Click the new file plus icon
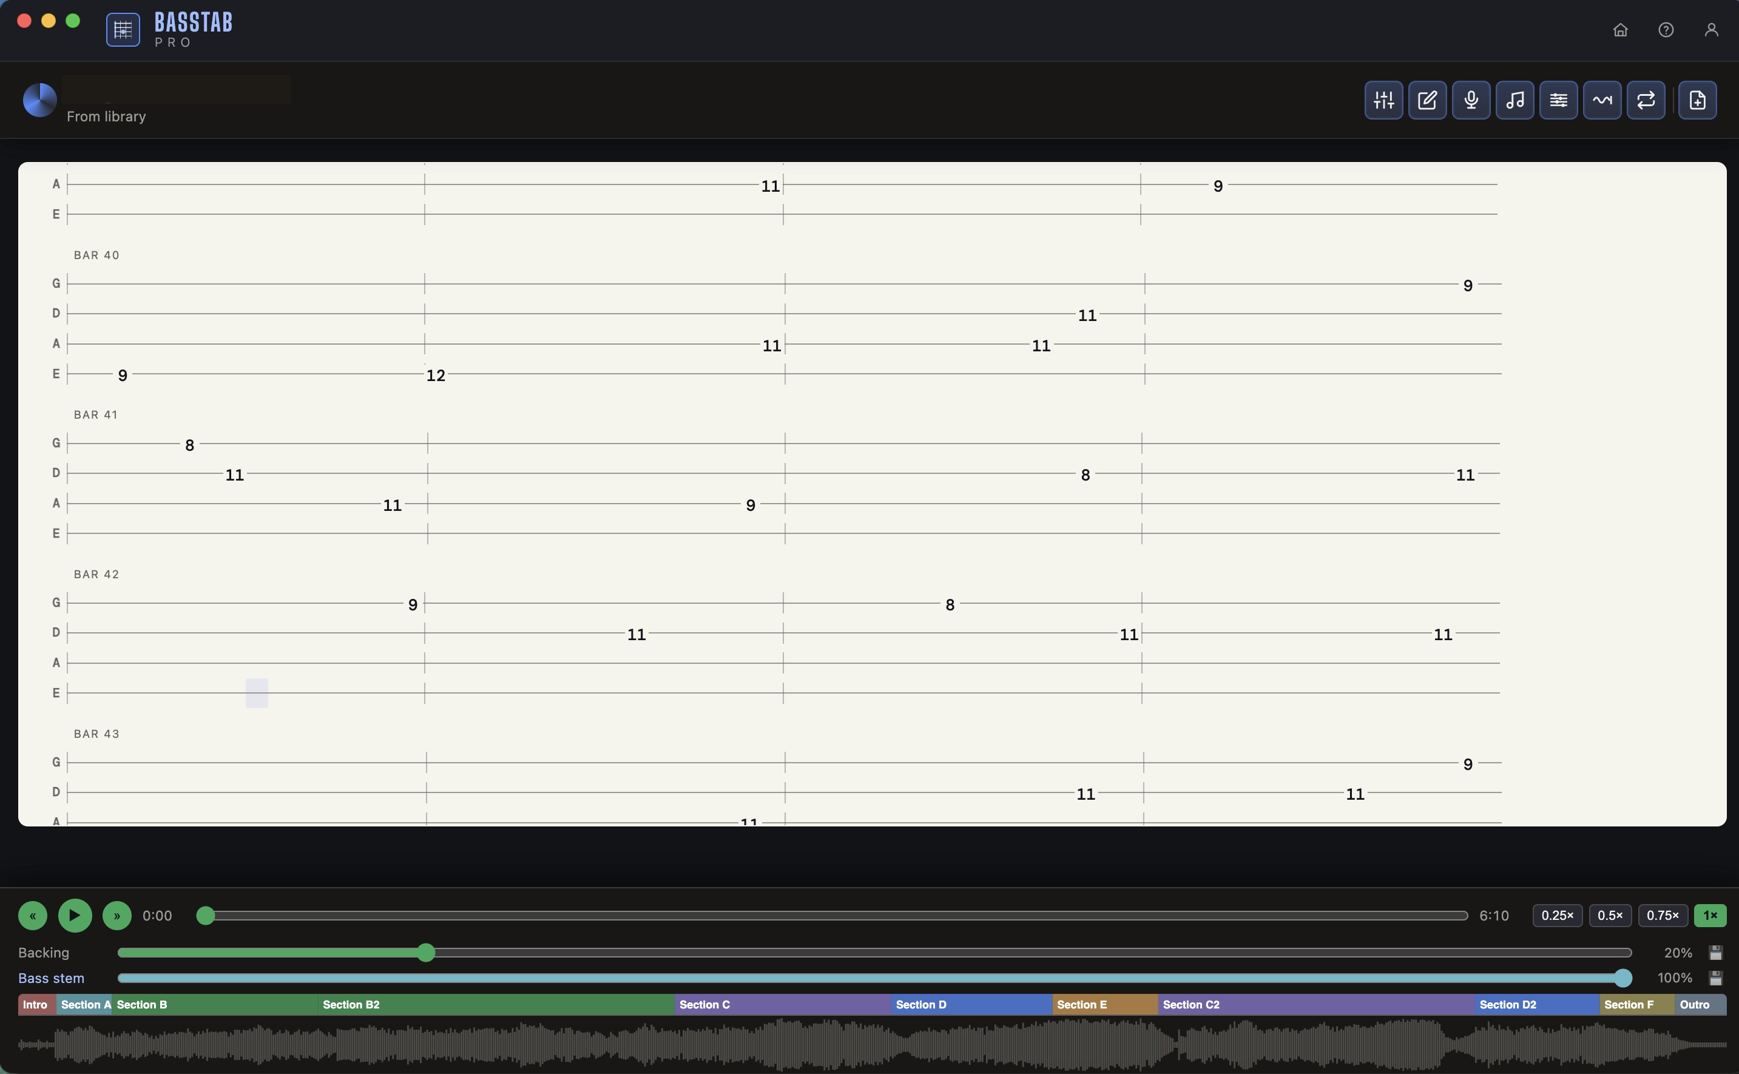Image resolution: width=1739 pixels, height=1074 pixels. 1697,100
